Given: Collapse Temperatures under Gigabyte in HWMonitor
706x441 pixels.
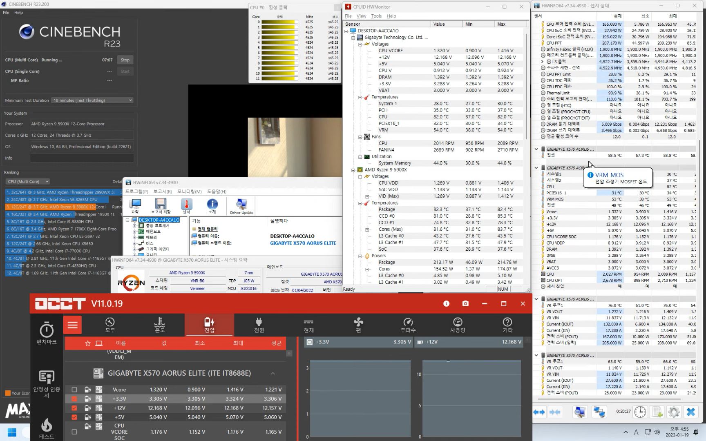Looking at the screenshot, I should click(x=360, y=97).
